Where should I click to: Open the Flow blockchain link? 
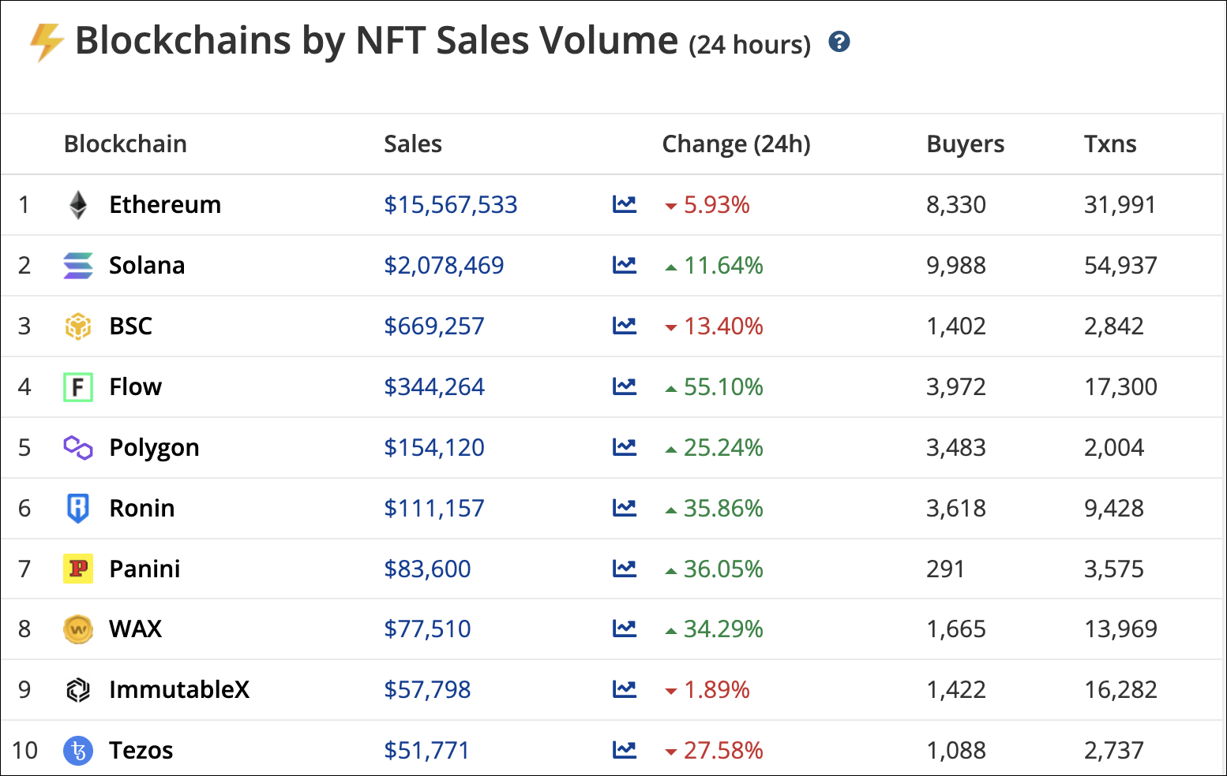[x=136, y=387]
